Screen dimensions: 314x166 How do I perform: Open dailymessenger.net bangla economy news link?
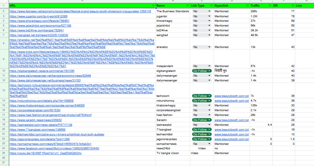(50, 75)
